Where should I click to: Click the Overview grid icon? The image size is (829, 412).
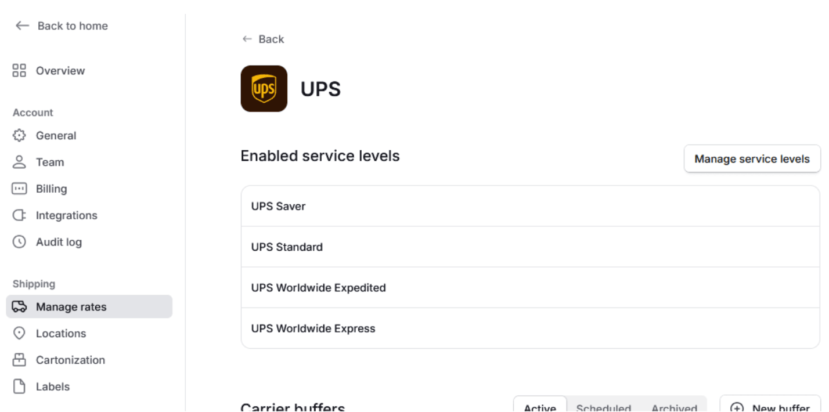click(x=19, y=71)
